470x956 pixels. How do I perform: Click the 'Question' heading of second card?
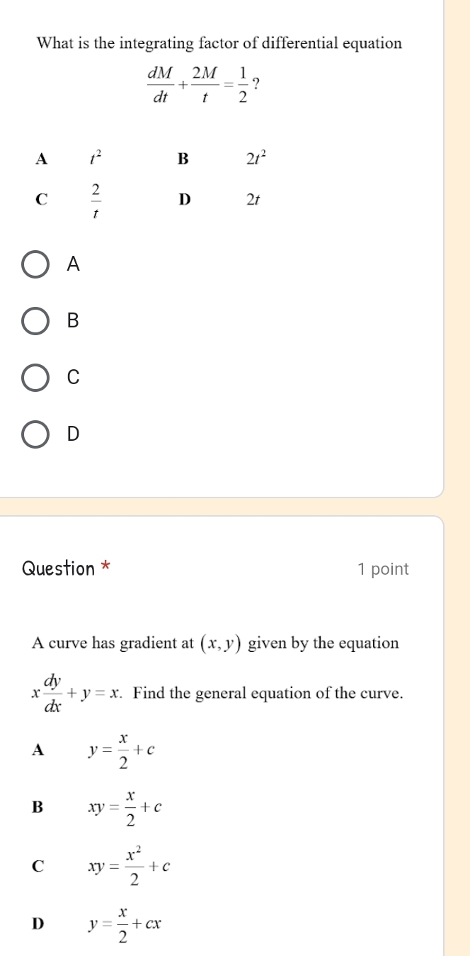coord(58,568)
